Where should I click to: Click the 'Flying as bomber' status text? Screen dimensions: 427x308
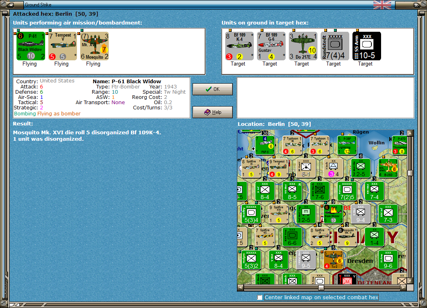(59, 114)
